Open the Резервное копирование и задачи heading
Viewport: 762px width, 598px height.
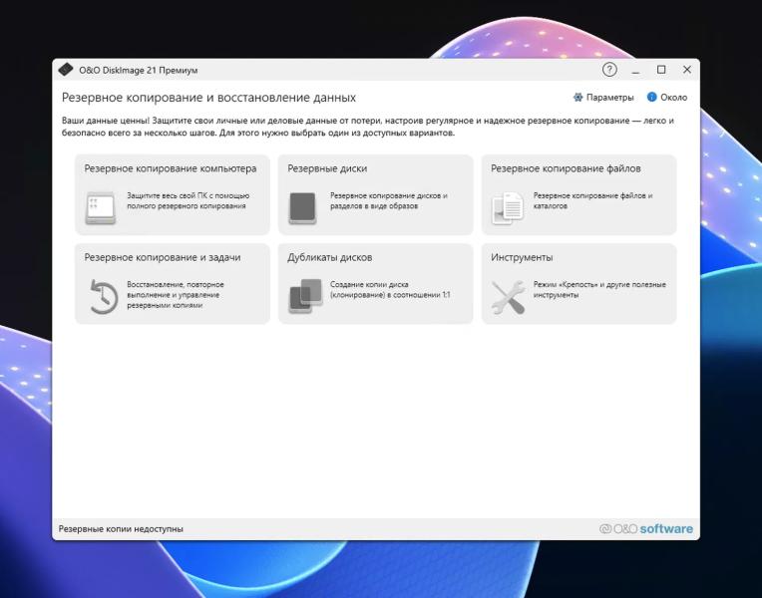point(163,257)
